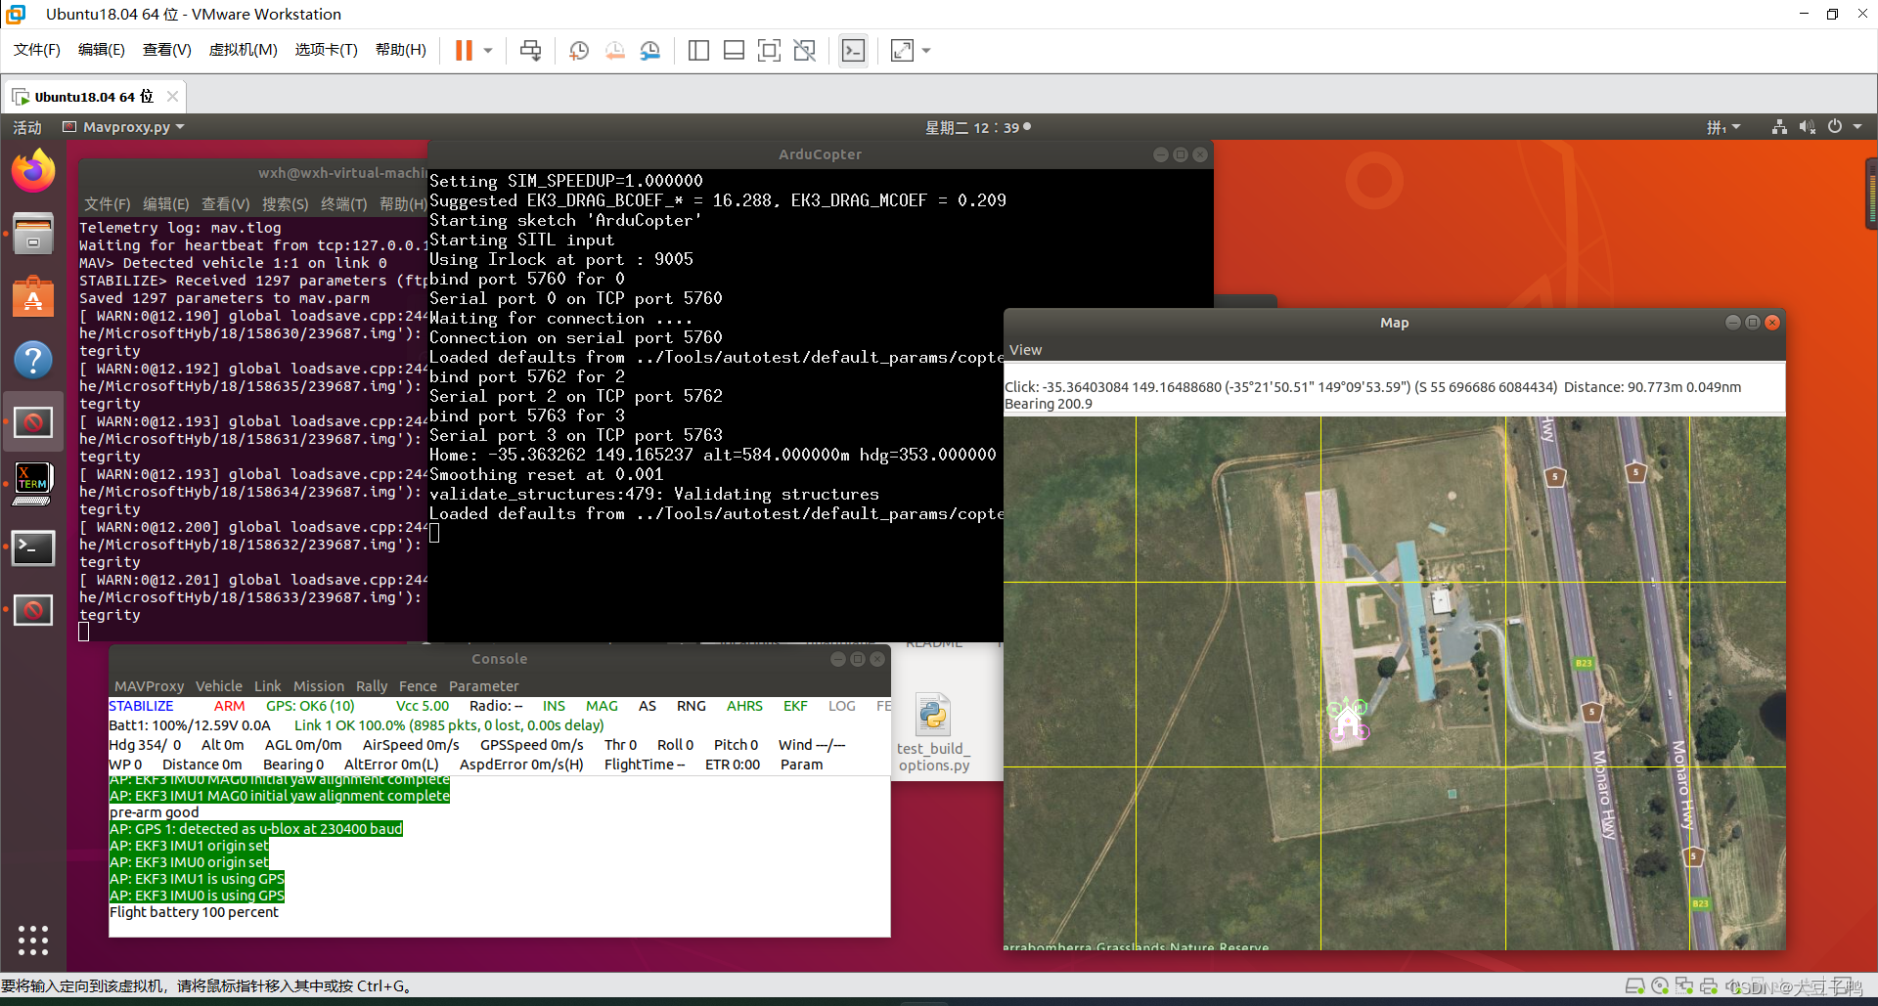Select the Ubuntu18.04 64 位 VM tab
Image resolution: width=1878 pixels, height=1006 pixels.
tap(94, 97)
